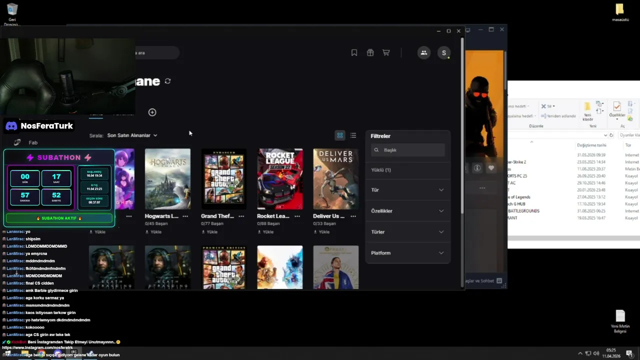Click the refresh button beside Explorer address bar
The image size is (640, 360).
[611, 135]
